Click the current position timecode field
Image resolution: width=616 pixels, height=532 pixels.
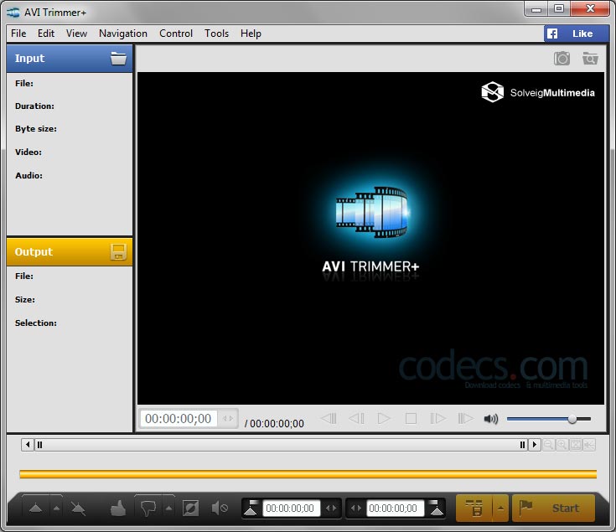[x=179, y=419]
